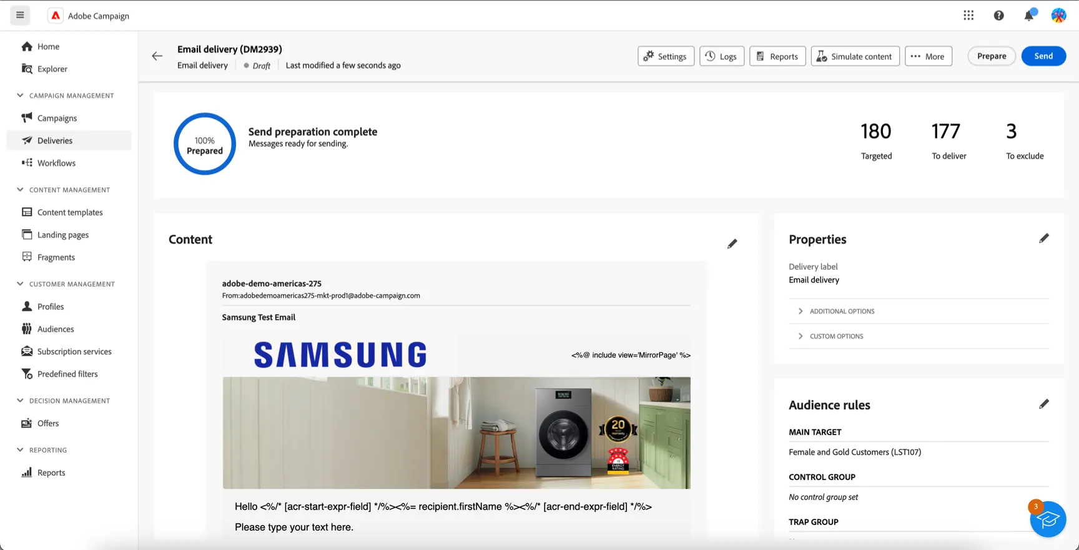The width and height of the screenshot is (1079, 550).
Task: Open Predefined filters
Action: tap(69, 374)
